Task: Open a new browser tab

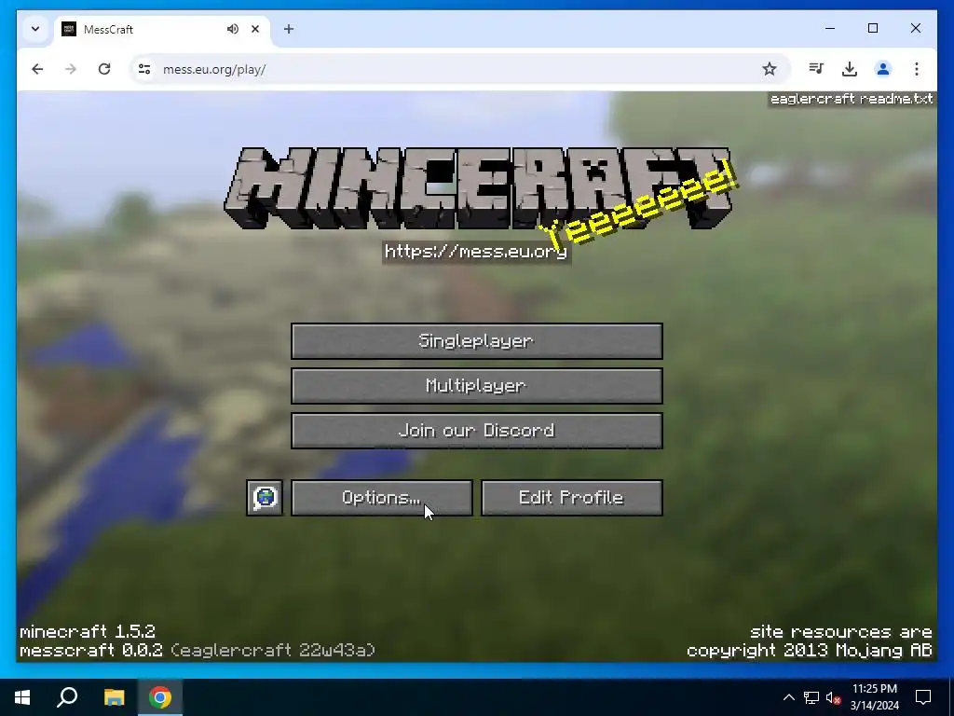Action: [x=289, y=29]
